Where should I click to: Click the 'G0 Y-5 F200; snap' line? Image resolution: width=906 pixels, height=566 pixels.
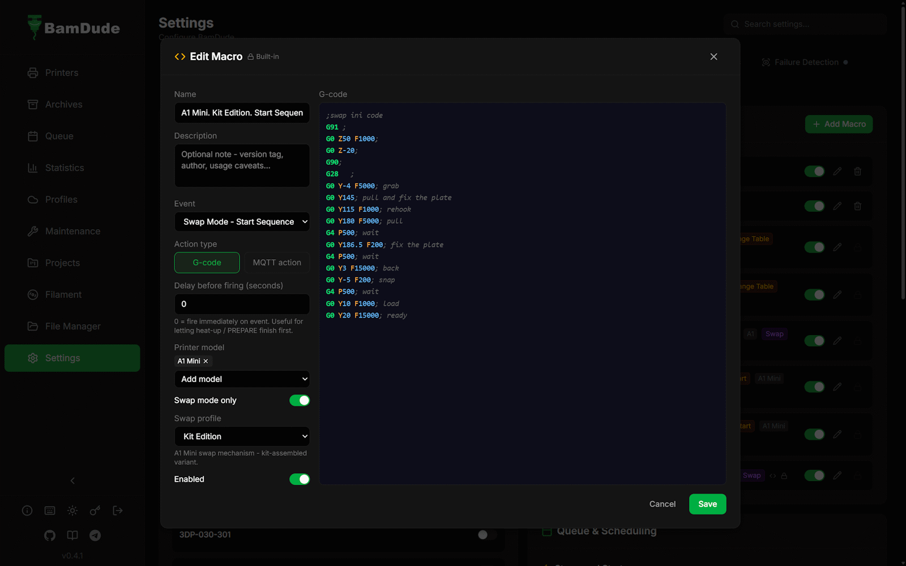361,280
